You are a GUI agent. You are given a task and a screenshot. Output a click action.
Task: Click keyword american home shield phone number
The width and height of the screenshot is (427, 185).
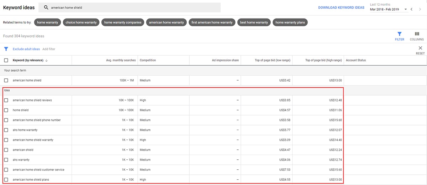37,120
